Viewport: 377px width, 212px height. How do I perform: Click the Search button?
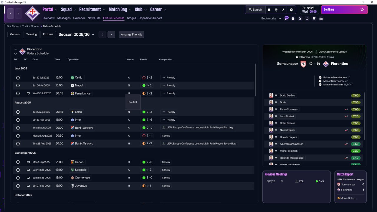coord(255,10)
